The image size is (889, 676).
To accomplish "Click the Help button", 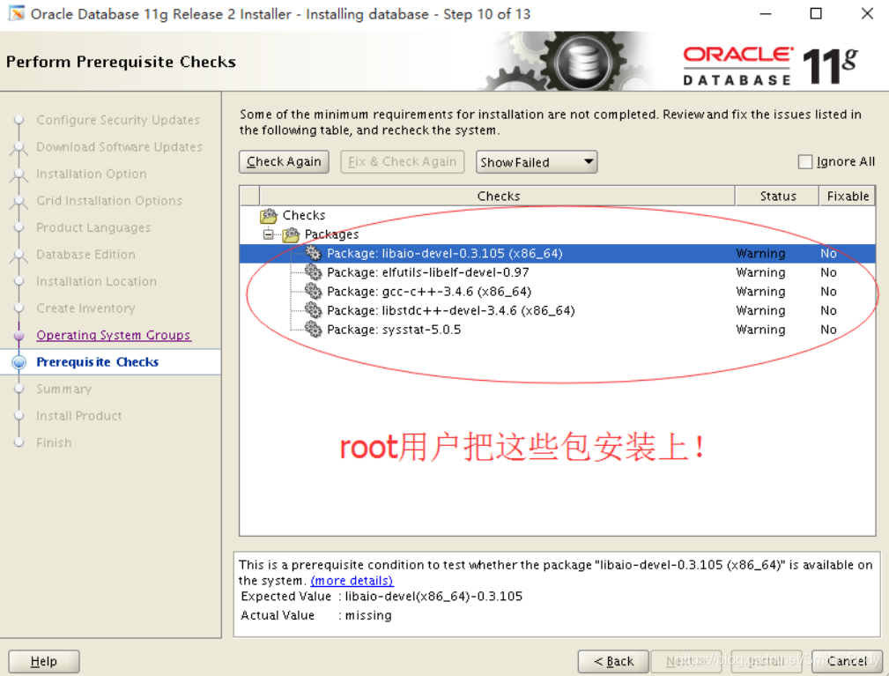I will click(44, 661).
